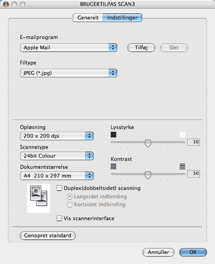Click the Tilføj button

coord(141,48)
